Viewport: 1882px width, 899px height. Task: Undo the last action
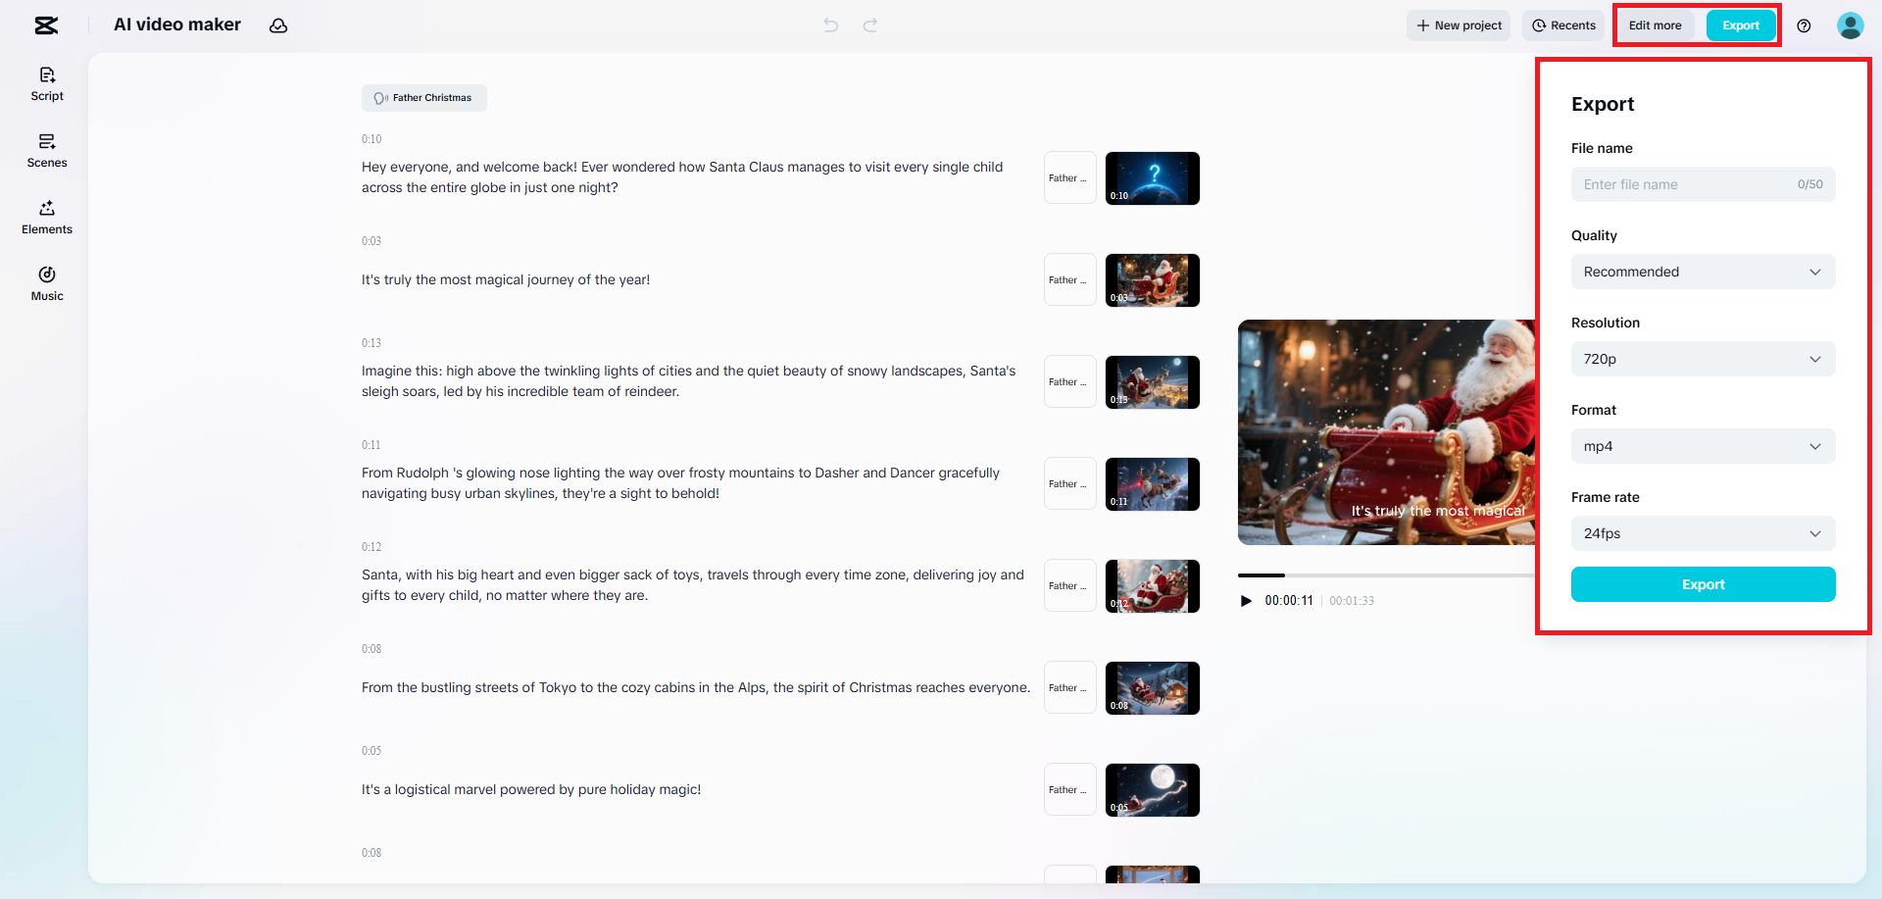831,25
